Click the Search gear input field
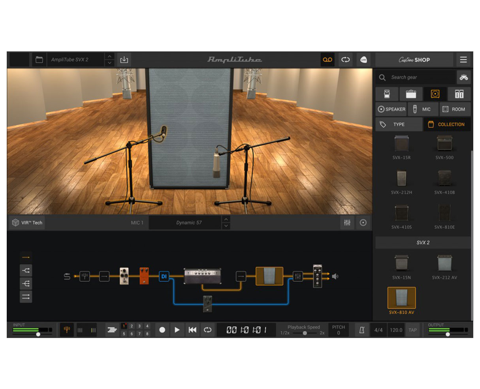The height and width of the screenshot is (389, 480). (x=416, y=77)
